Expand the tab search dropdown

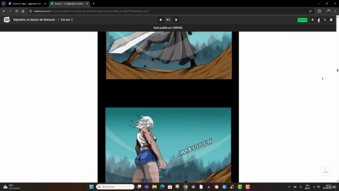[x=4, y=4]
